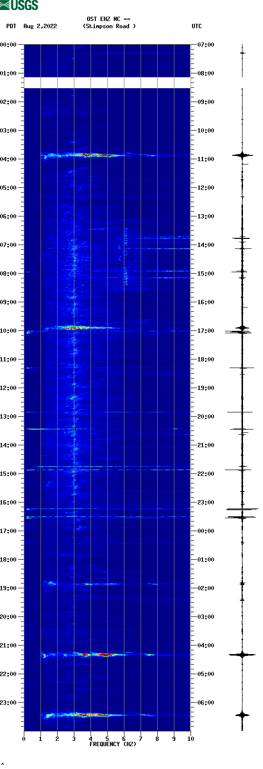
Task: Click the red event after 21:00 PDT
Action: 98,655
